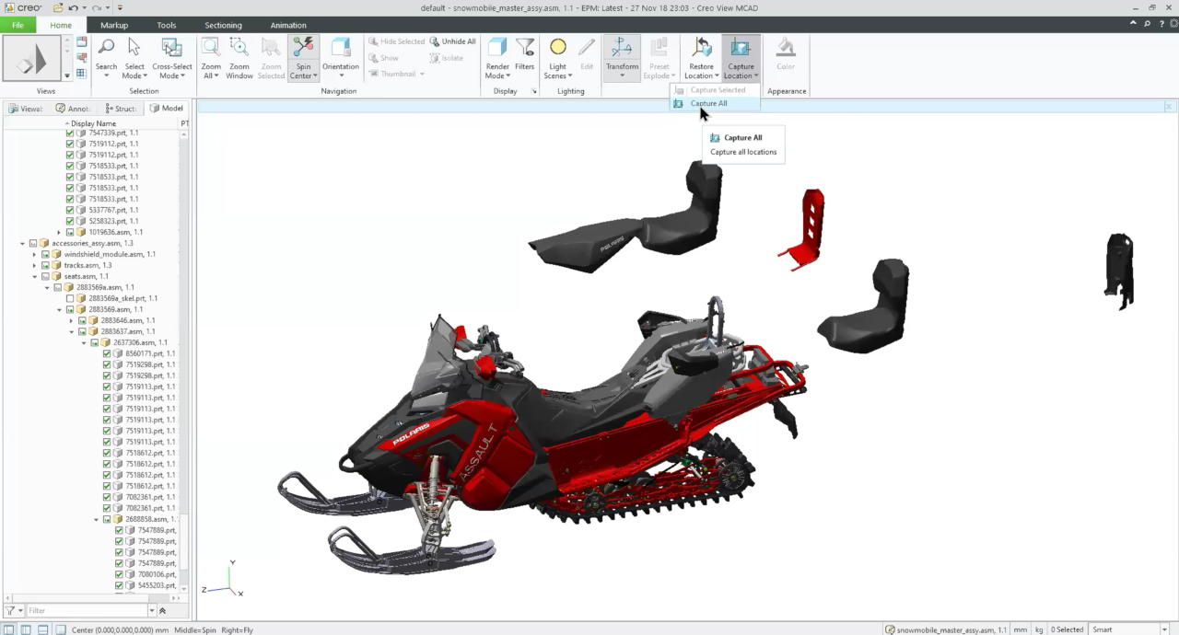
Task: Click the Display group dialog launcher arrow
Action: [x=534, y=91]
